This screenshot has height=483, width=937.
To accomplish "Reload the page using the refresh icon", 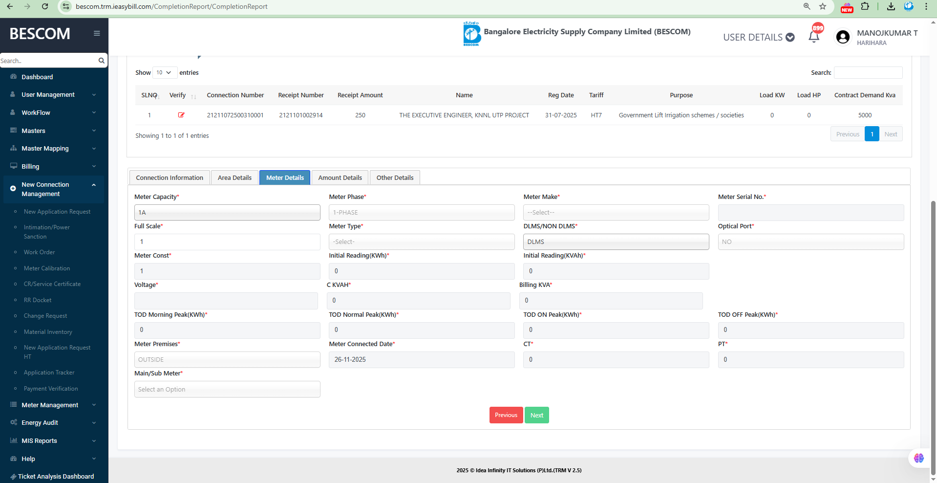I will coord(45,6).
